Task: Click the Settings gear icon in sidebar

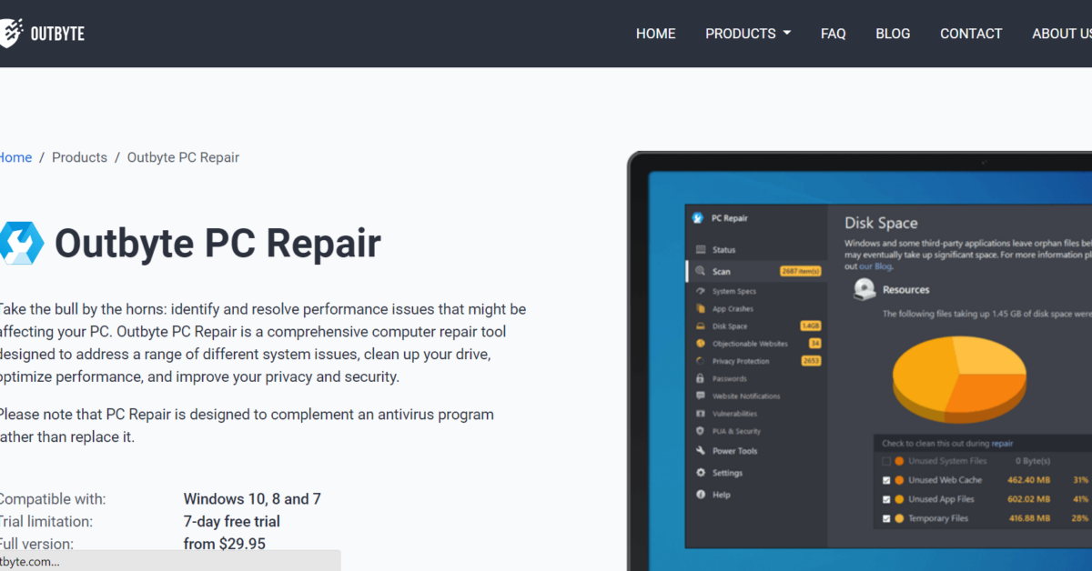Action: coord(700,473)
